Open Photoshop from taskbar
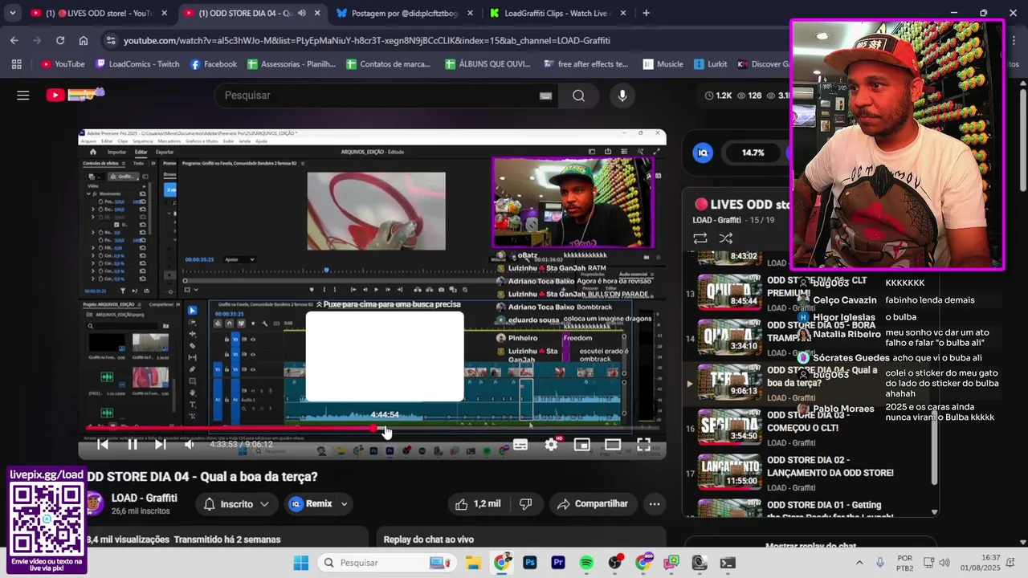 (x=529, y=563)
